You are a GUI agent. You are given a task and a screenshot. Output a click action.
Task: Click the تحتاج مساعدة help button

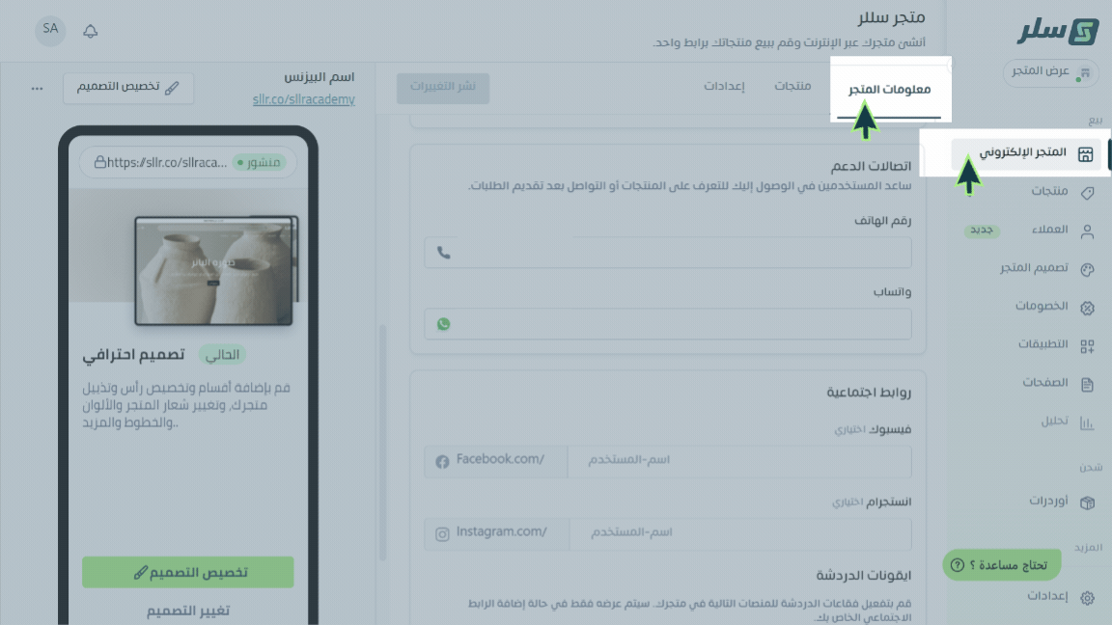point(1001,565)
